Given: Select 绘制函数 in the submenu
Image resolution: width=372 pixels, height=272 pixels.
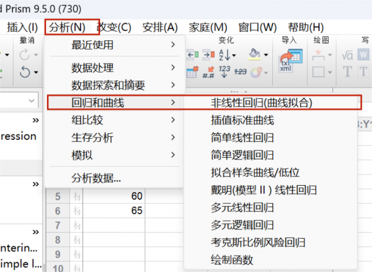Looking at the screenshot, I should (271, 259).
